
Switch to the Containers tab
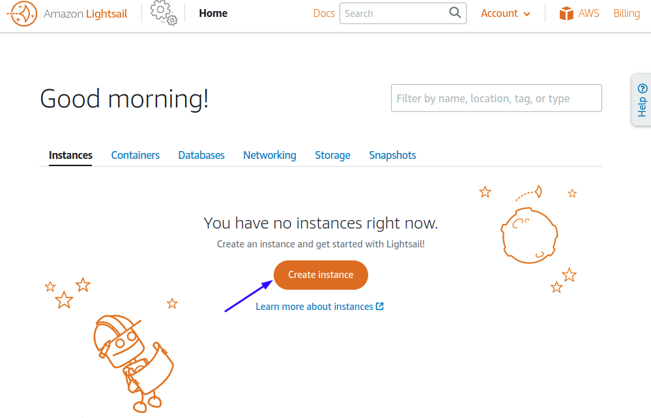[136, 155]
